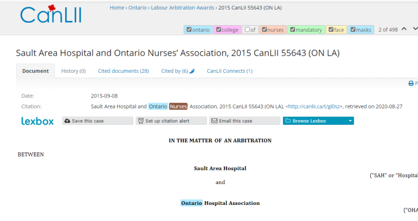Screen dimensions: 418x221
Task: Open the Browse Lexbox folder
Action: click(315, 121)
